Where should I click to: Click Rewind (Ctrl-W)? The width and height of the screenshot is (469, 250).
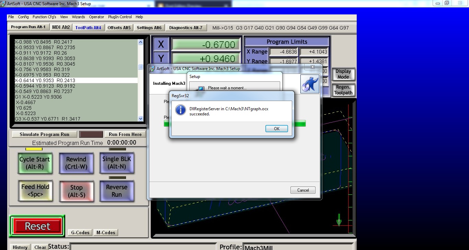click(x=76, y=163)
